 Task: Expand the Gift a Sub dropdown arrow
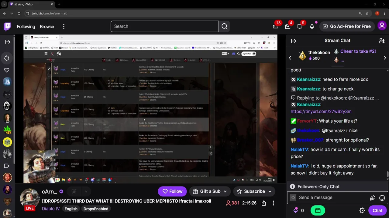tap(225, 191)
